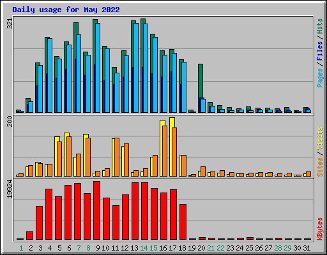This screenshot has width=327, height=255.
Task: Click the 'Sites' legend label
Action: pyautogui.click(x=320, y=167)
